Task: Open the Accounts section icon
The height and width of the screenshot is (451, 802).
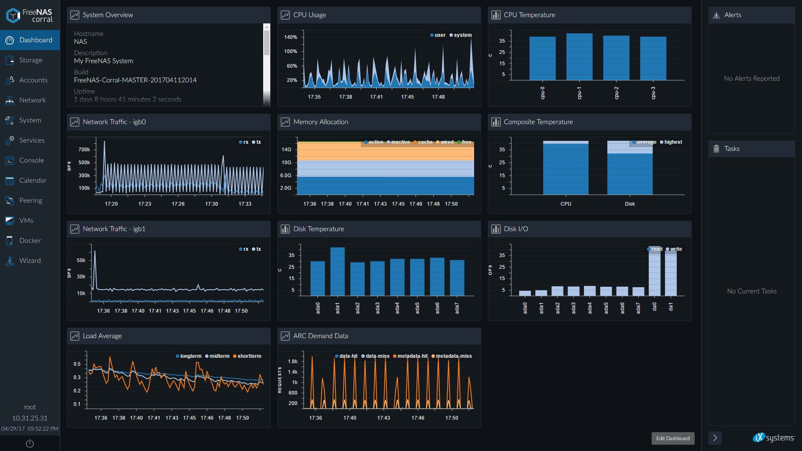Action: click(10, 80)
